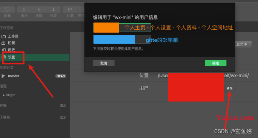Click the 位置 repository path text
This screenshot has width=258, height=138.
point(203,76)
